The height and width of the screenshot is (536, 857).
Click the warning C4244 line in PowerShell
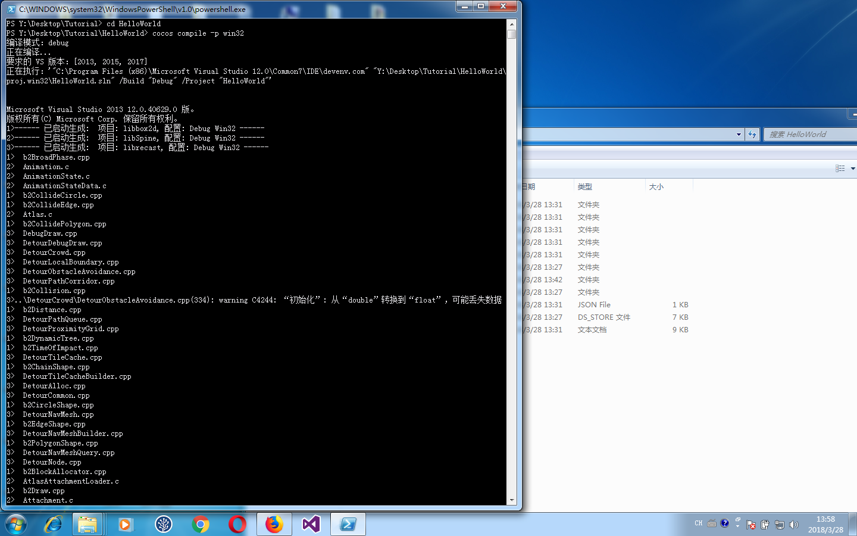(x=254, y=300)
